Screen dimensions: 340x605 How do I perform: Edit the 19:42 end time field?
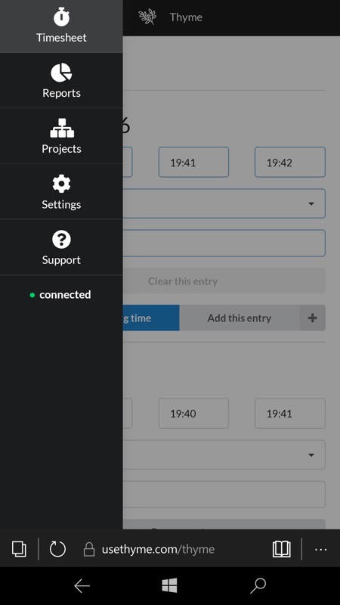290,162
